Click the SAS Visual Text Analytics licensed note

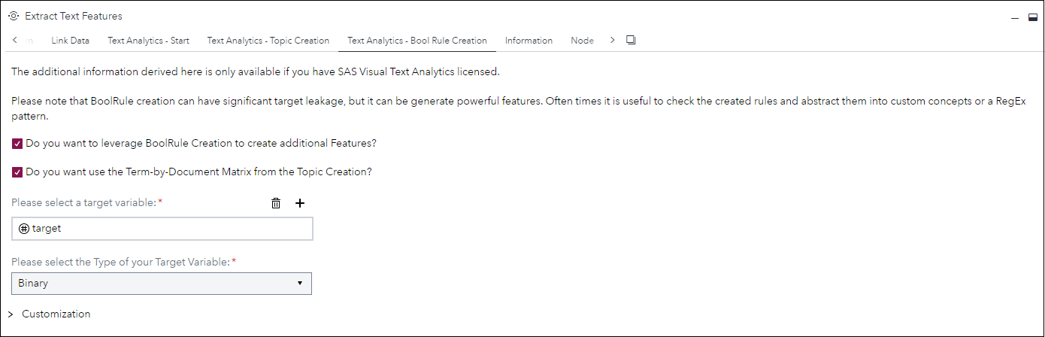(x=256, y=72)
